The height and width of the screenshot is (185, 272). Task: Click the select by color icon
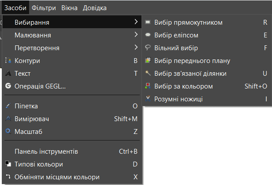click(x=148, y=86)
